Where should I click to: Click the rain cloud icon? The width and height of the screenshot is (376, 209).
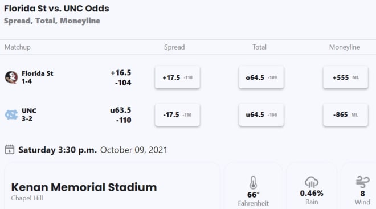312,182
